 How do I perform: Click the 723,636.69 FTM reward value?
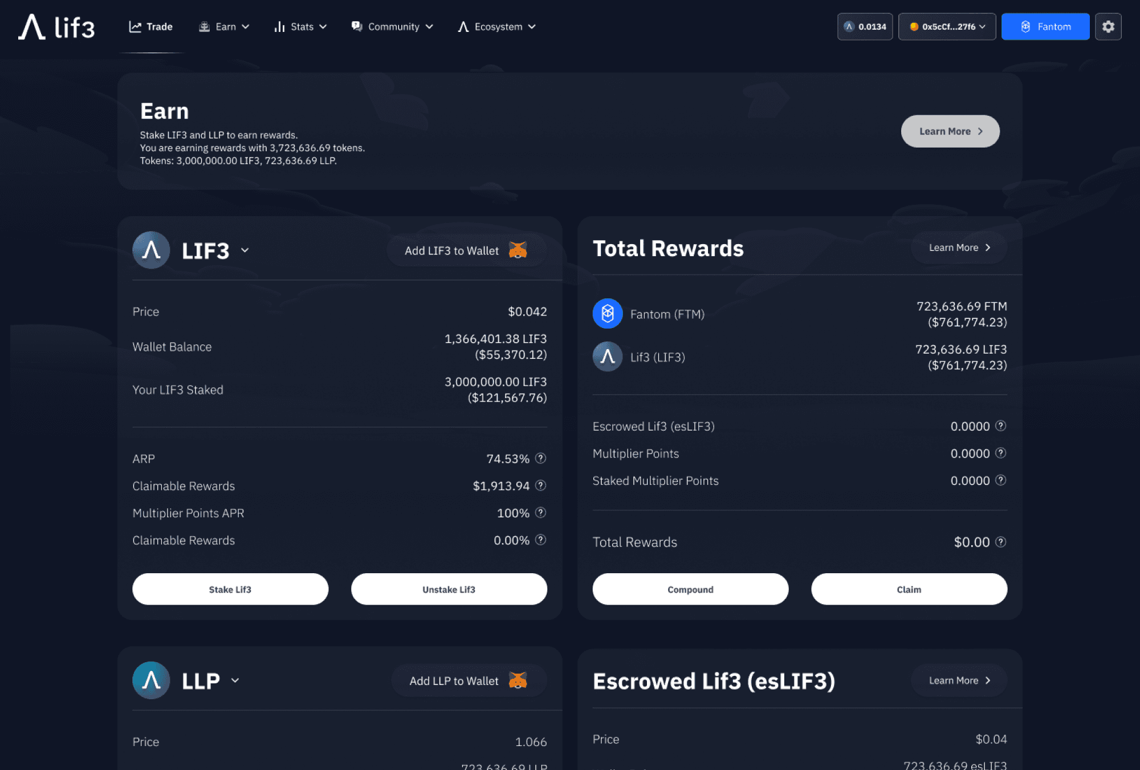[962, 306]
